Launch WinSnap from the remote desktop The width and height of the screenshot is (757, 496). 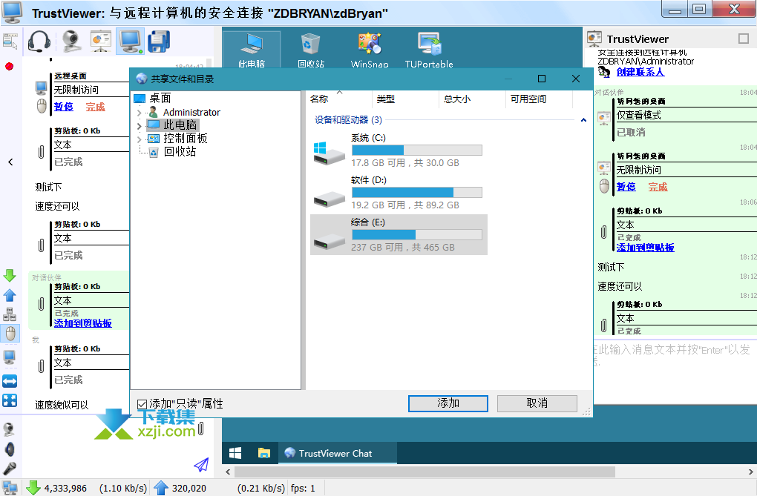pos(370,50)
